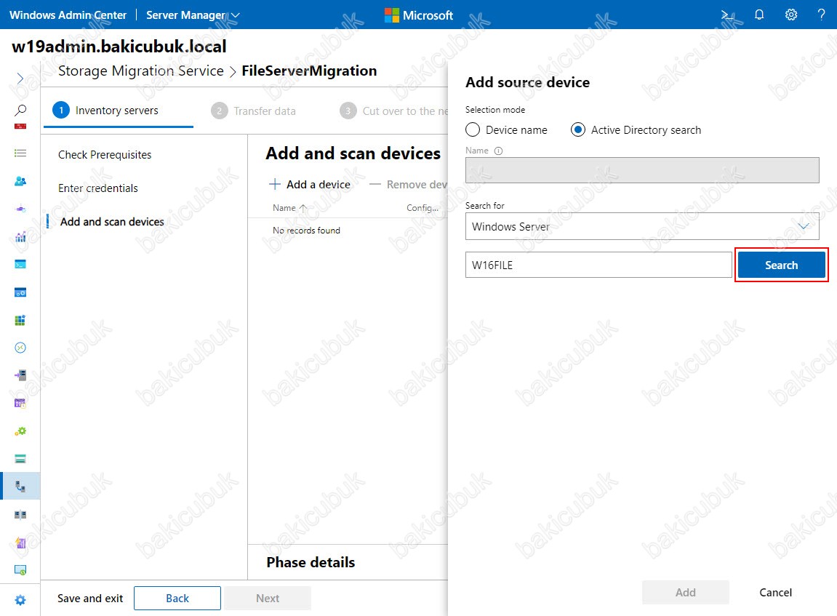Click the Microsoft logo
This screenshot has height=616, width=837.
tap(419, 15)
